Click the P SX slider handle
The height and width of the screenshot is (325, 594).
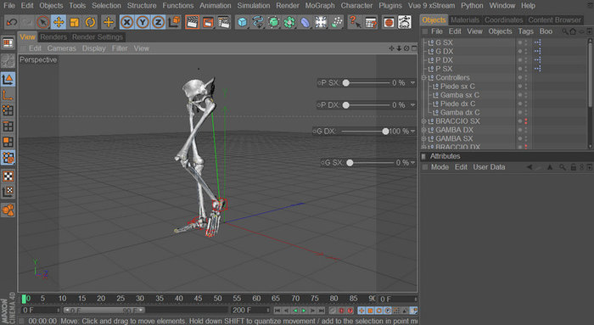pyautogui.click(x=346, y=82)
